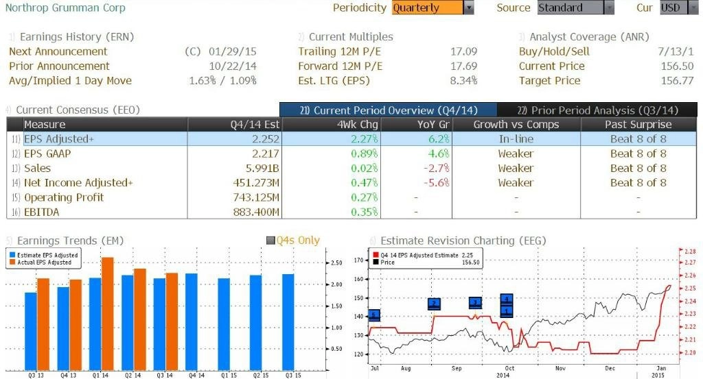Image resolution: width=703 pixels, height=379 pixels.
Task: Select the EBITDA row
Action: click(351, 212)
